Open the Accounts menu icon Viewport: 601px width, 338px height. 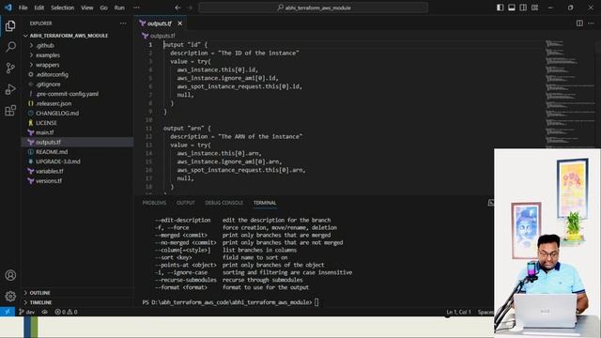click(10, 275)
